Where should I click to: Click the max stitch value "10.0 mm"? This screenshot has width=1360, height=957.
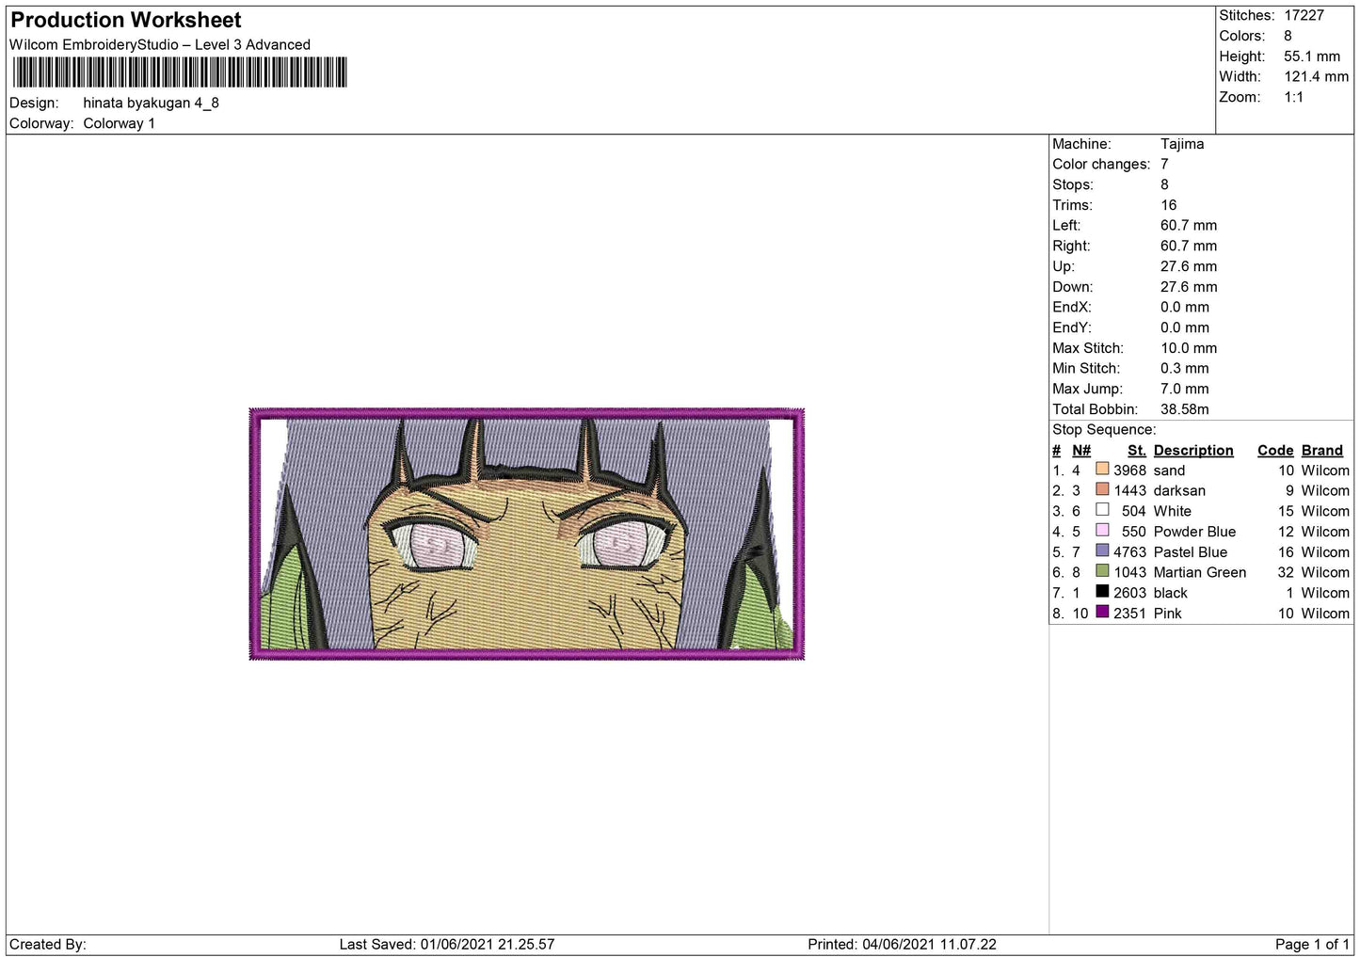[x=1189, y=348]
